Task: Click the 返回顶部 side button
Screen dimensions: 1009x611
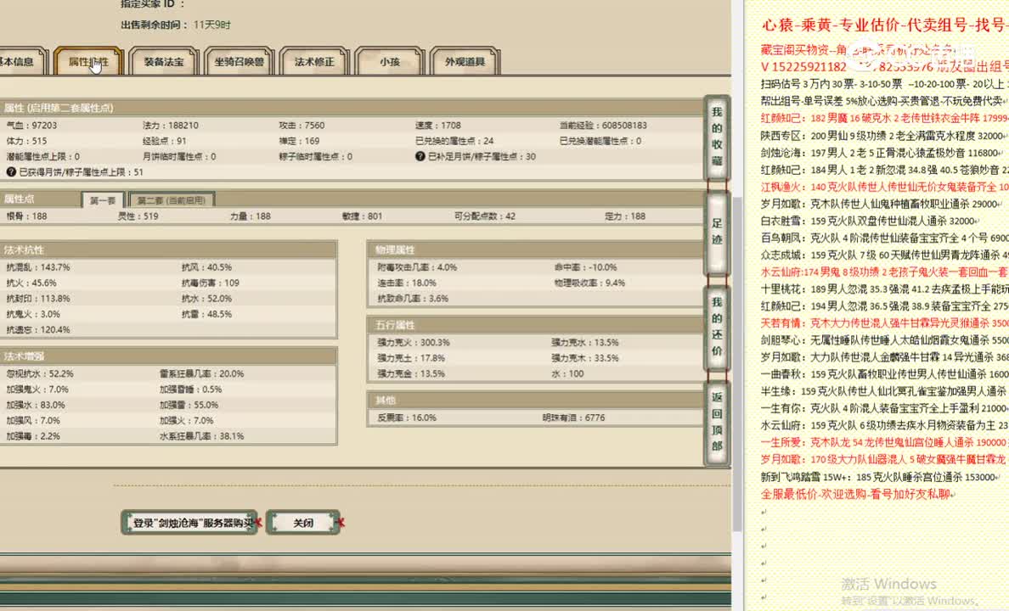Action: point(717,422)
